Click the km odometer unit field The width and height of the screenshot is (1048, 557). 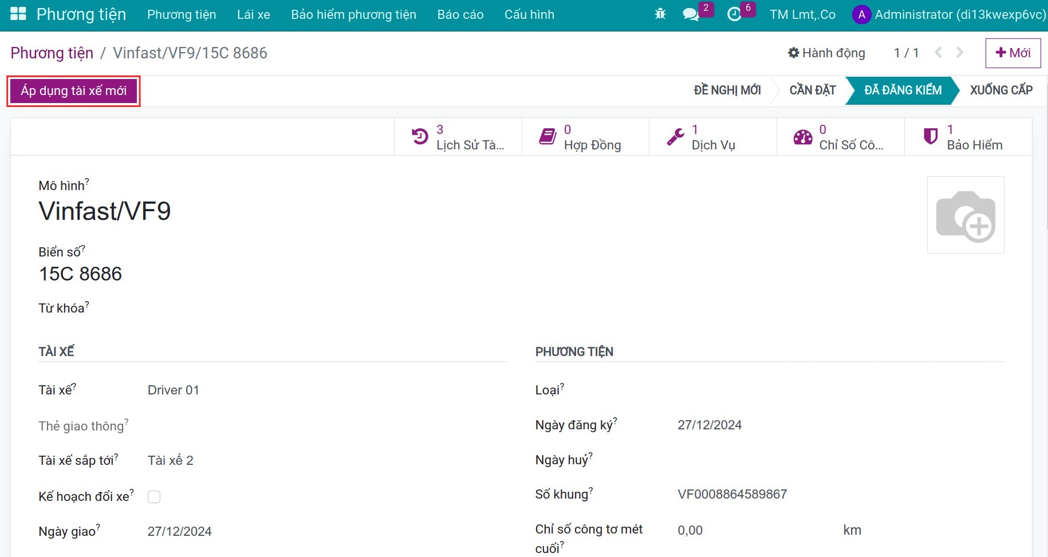click(852, 531)
